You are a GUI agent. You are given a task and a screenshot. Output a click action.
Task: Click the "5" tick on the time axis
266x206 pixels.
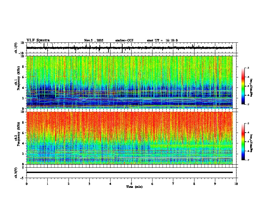131,184
